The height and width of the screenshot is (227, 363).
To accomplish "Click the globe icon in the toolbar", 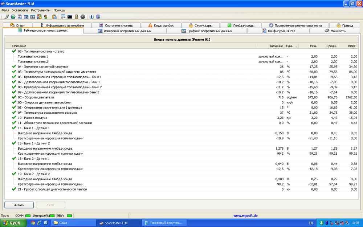I will (x=13, y=17).
